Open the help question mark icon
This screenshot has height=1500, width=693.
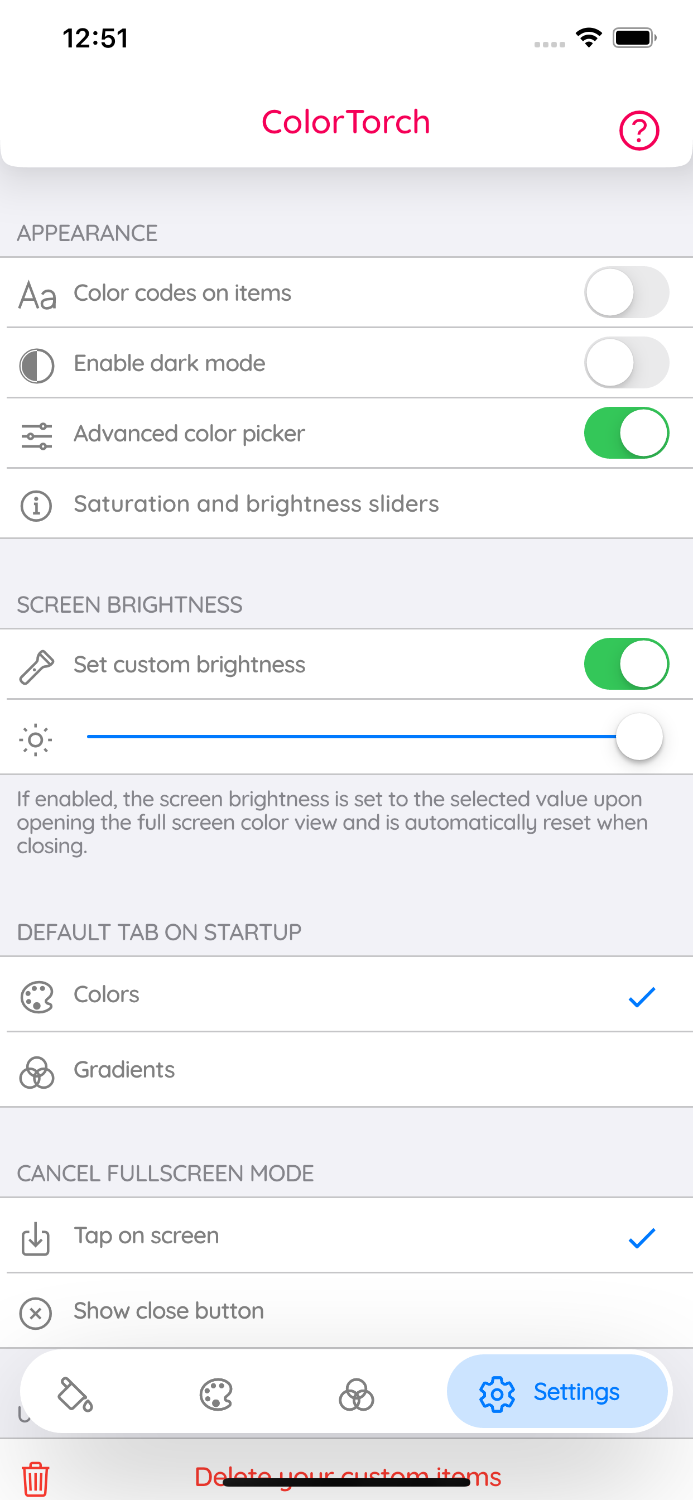(638, 131)
